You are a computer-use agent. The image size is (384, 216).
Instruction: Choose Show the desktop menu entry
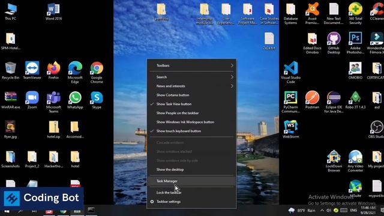click(x=192, y=169)
